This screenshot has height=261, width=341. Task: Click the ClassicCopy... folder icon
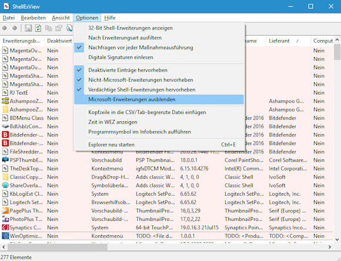coord(5,177)
